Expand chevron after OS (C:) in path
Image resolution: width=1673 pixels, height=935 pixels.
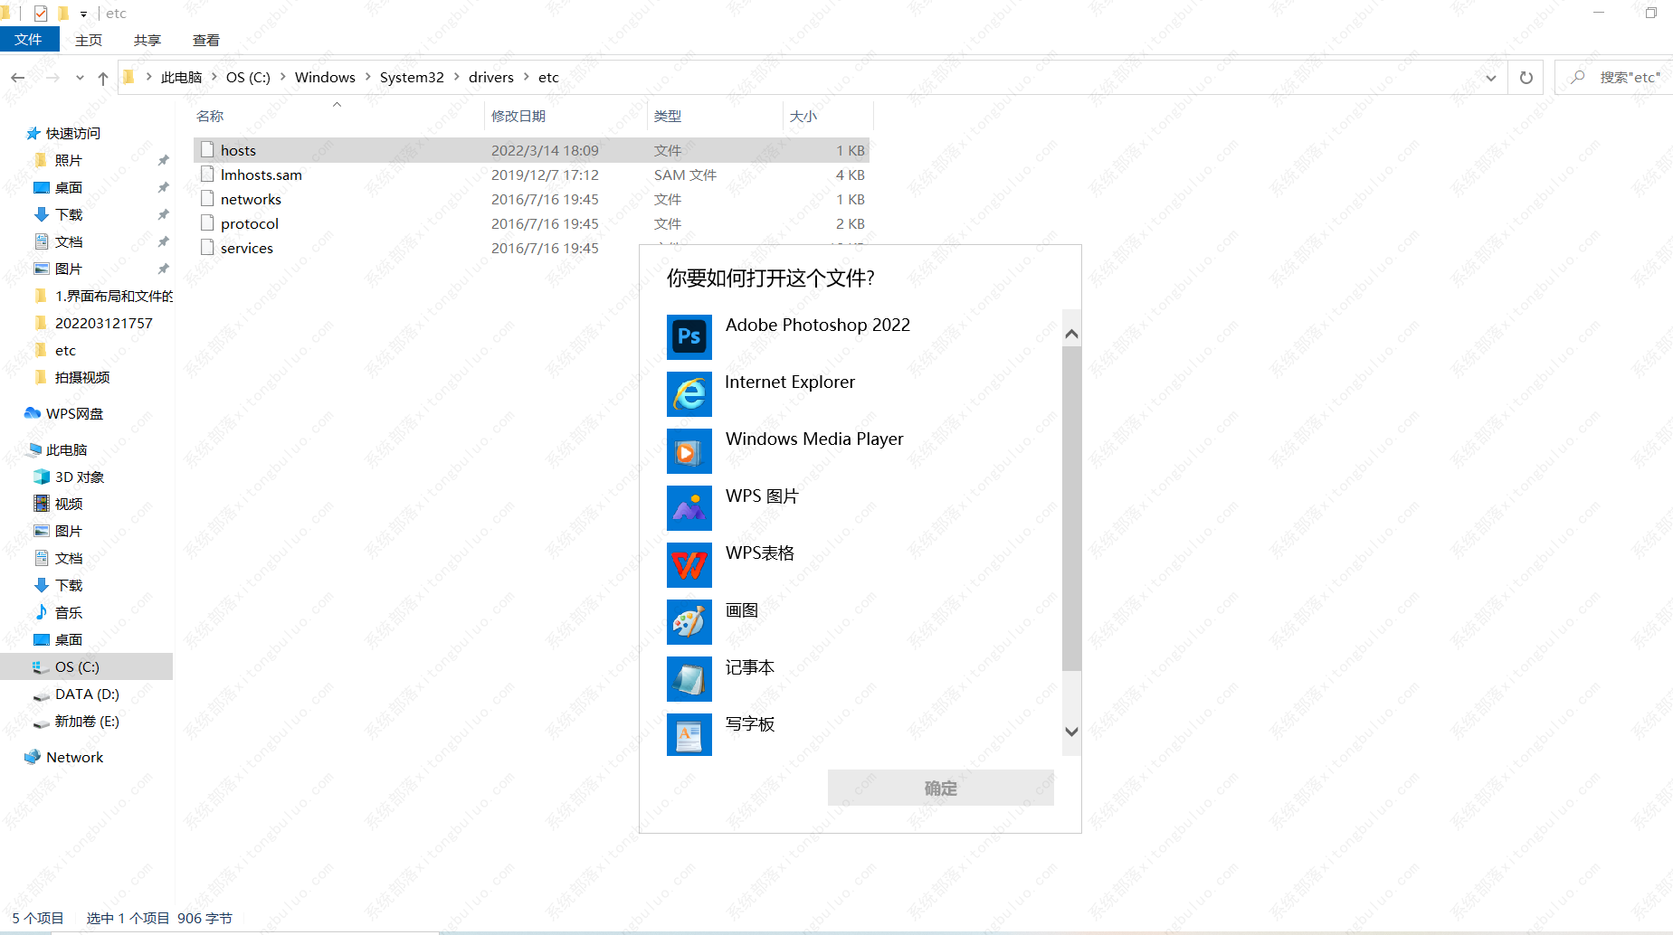pyautogui.click(x=283, y=77)
